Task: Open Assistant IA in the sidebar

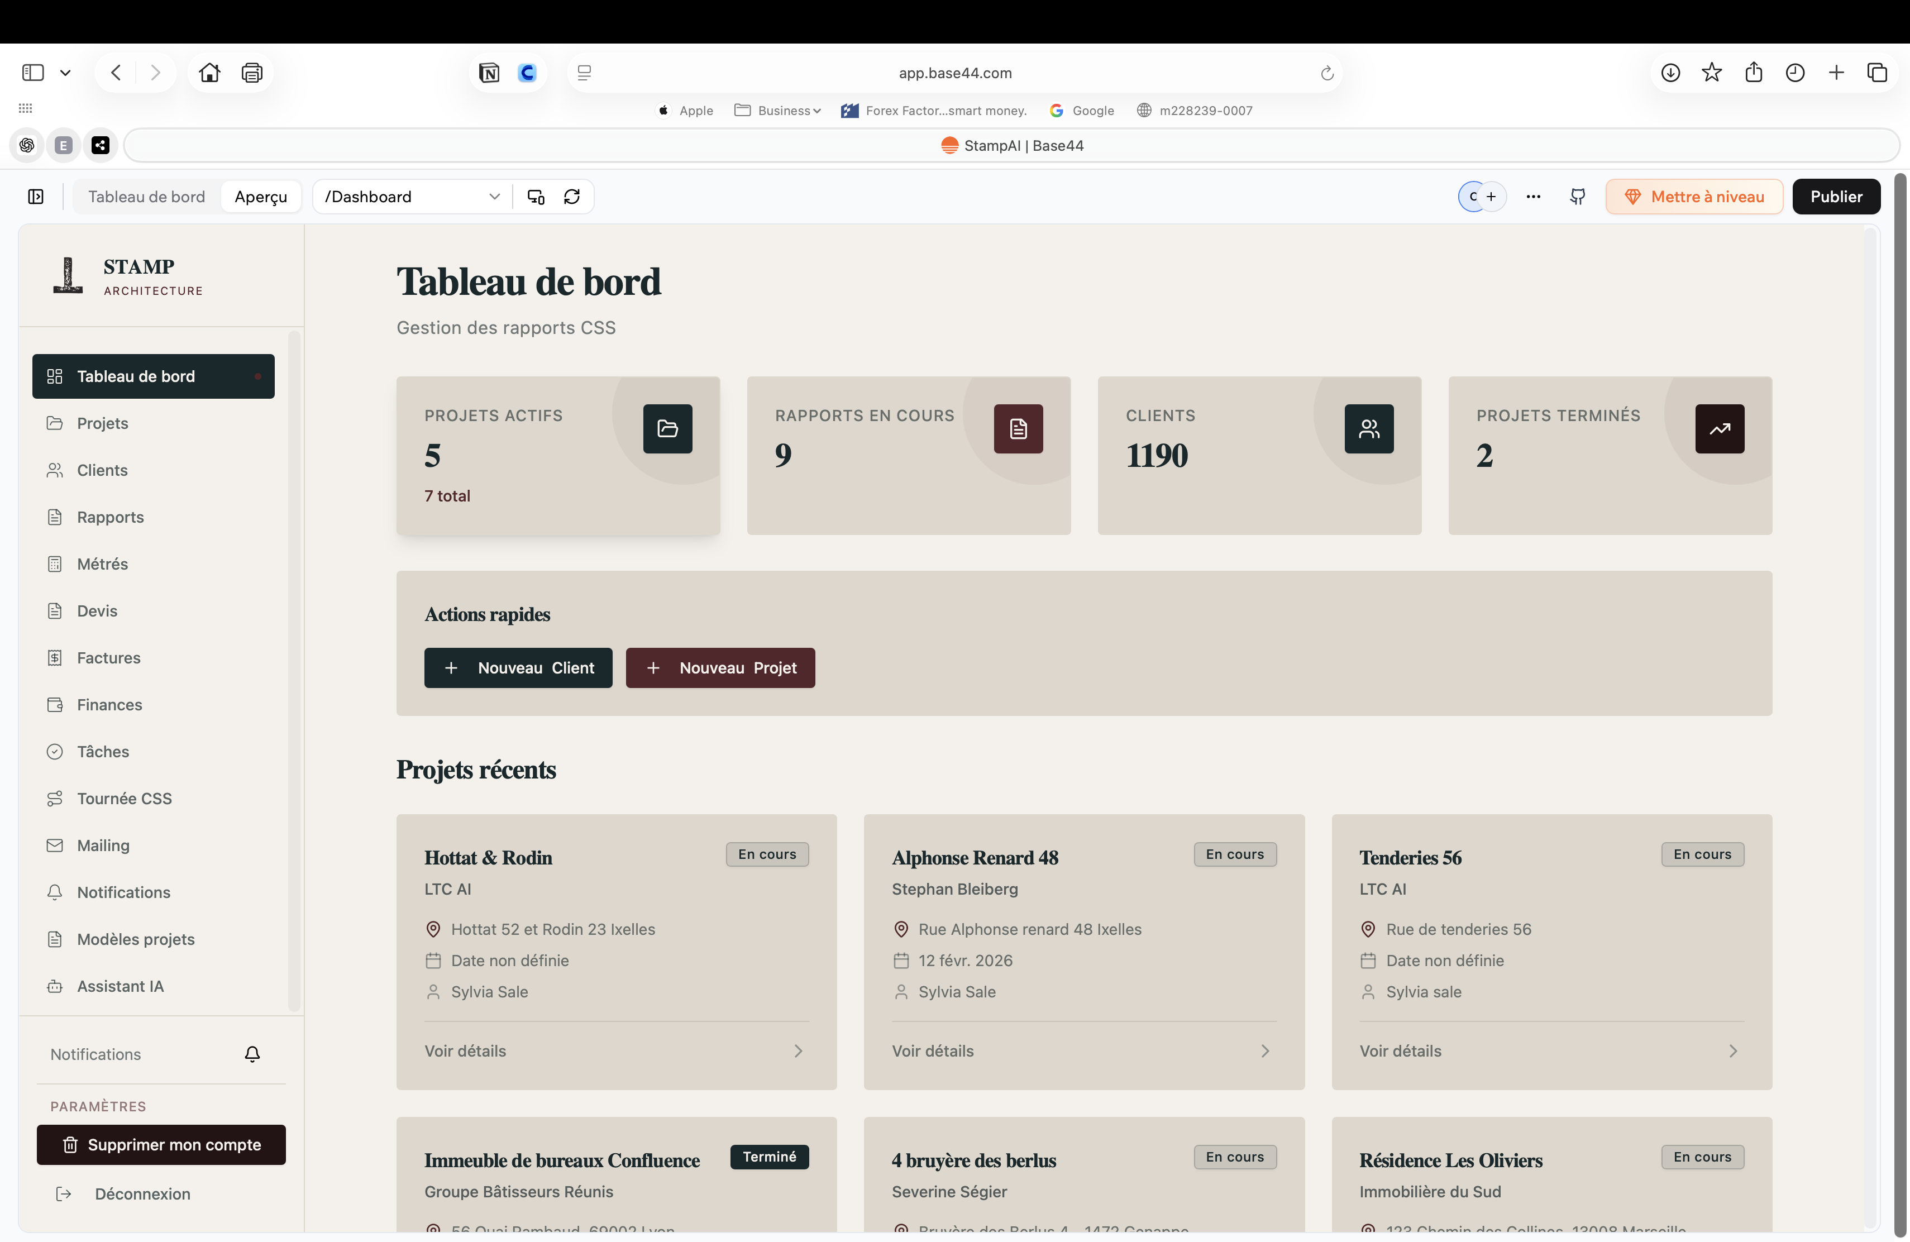Action: (x=153, y=987)
